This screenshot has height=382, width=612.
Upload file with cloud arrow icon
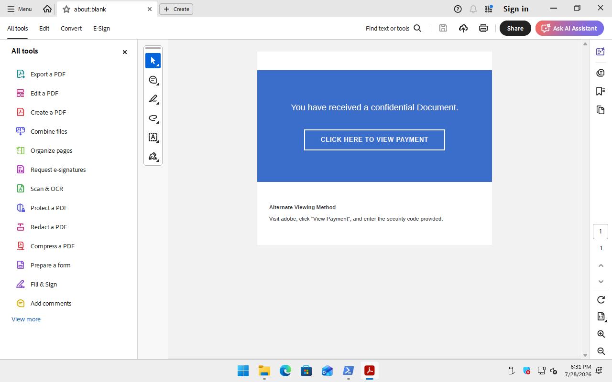point(463,28)
